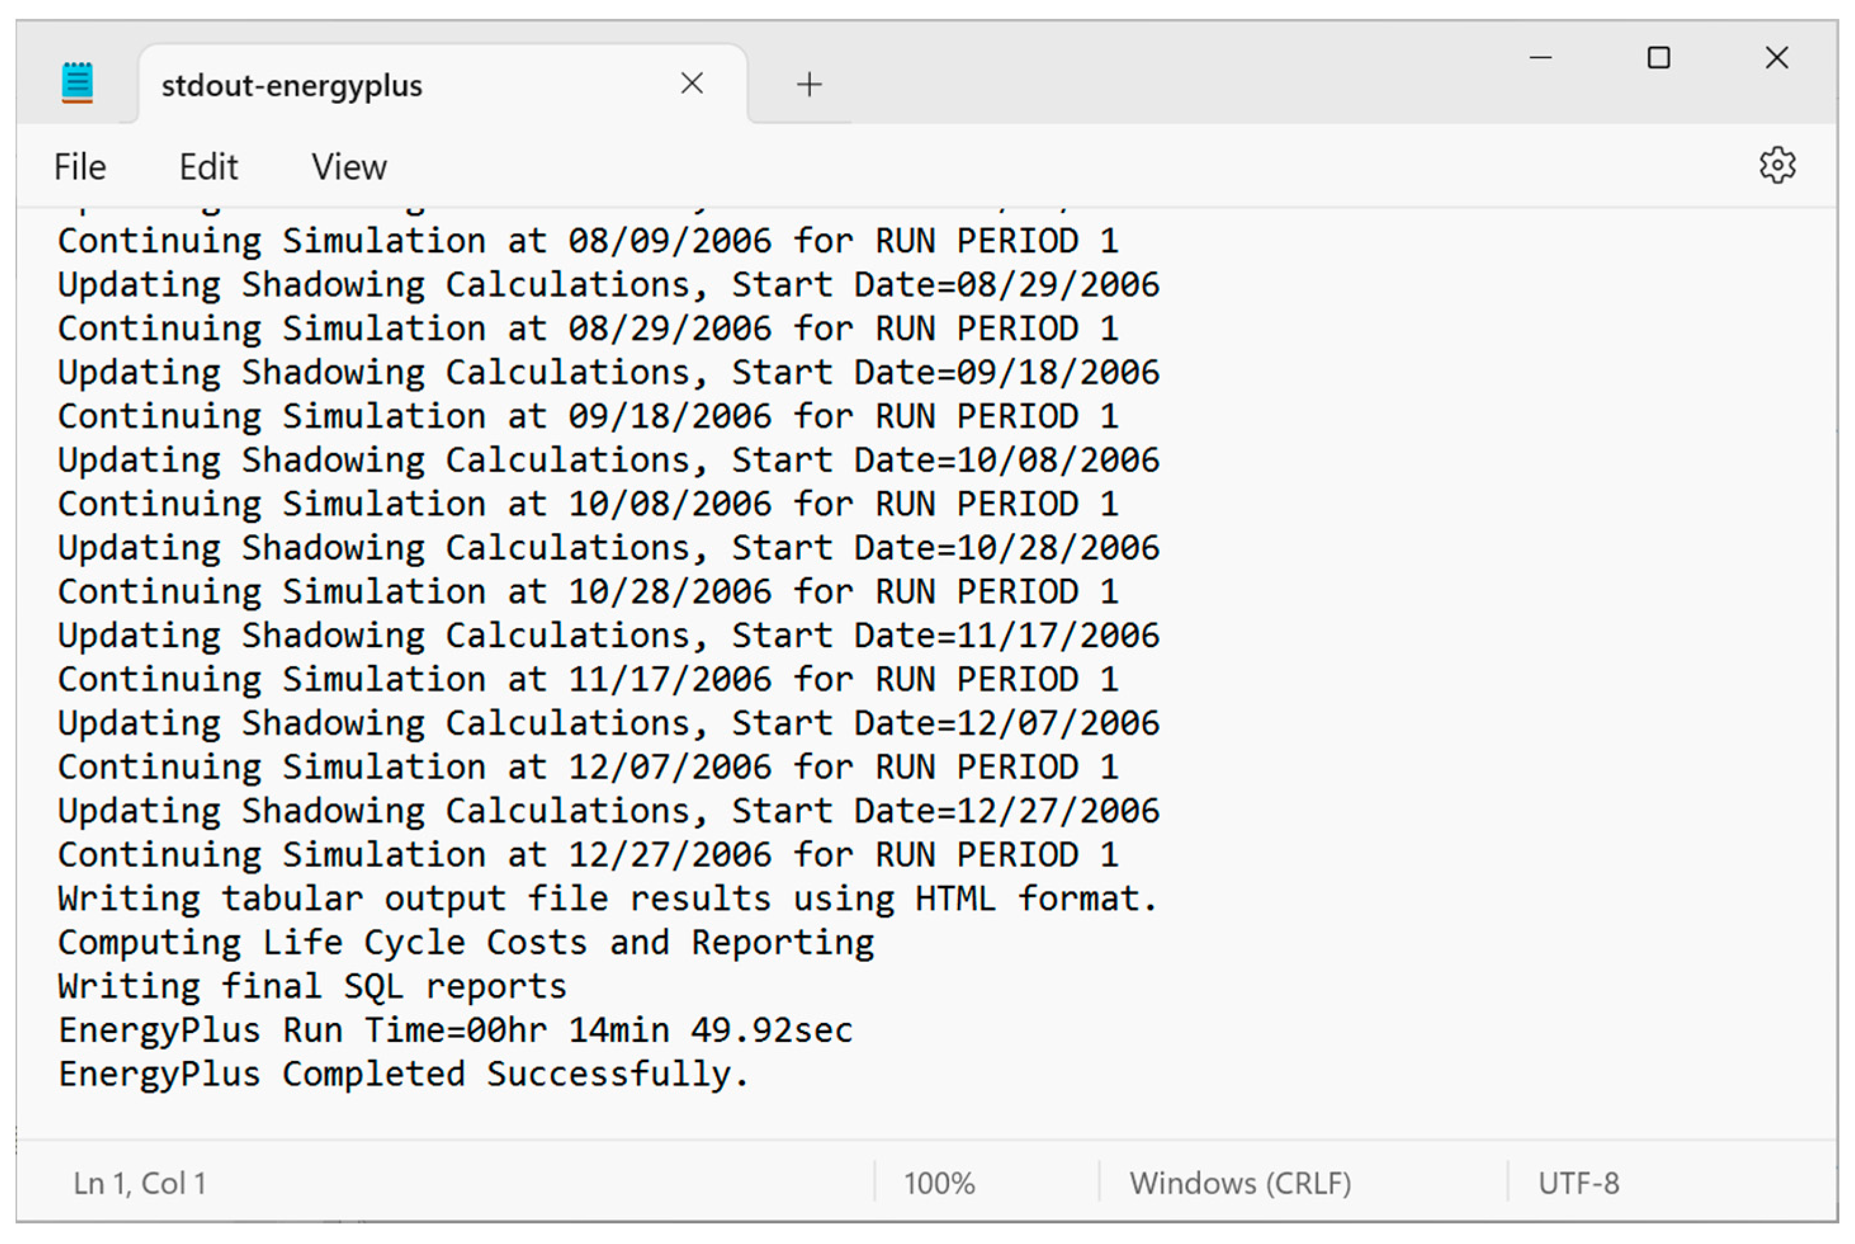Close the stdout-energyplus tab
Image resolution: width=1855 pixels, height=1244 pixels.
point(692,82)
